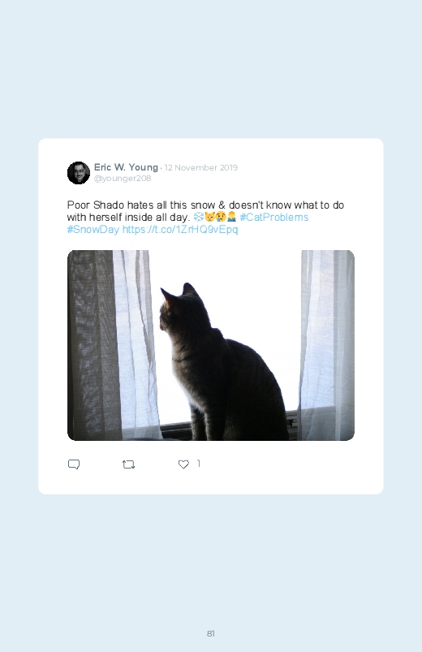The width and height of the screenshot is (422, 652).
Task: Like the tweet with the heart icon
Action: click(183, 464)
